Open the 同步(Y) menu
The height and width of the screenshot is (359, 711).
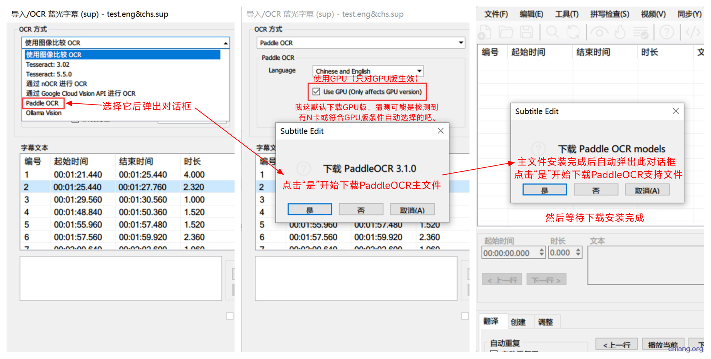pos(690,14)
